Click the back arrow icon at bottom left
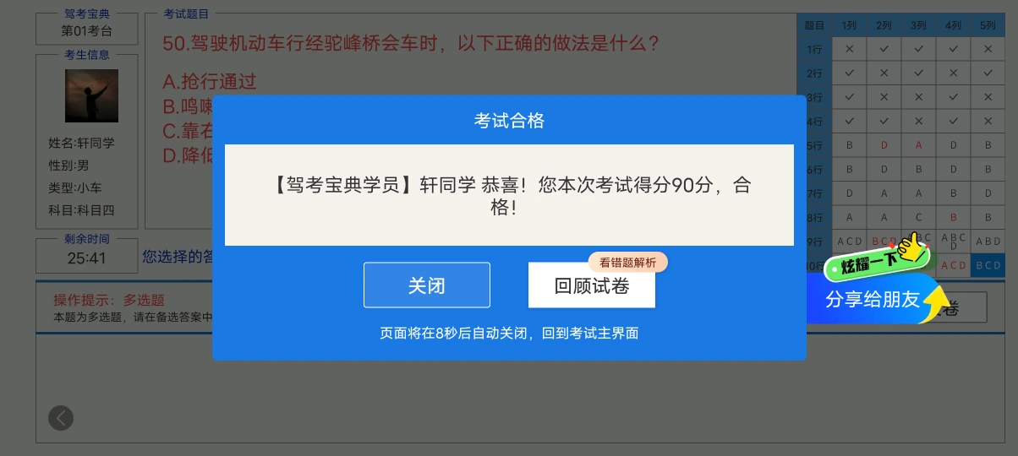 click(61, 417)
